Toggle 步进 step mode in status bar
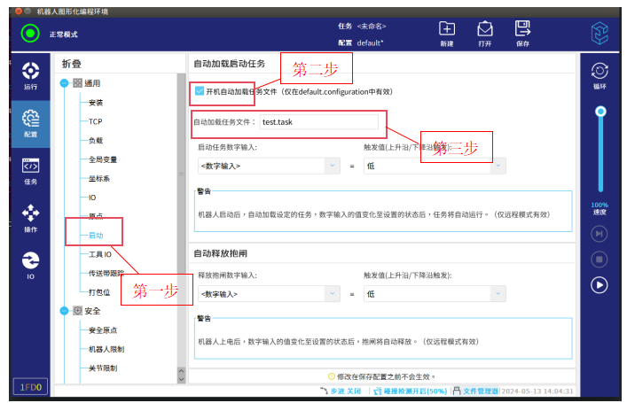The height and width of the screenshot is (403, 627). tap(341, 391)
